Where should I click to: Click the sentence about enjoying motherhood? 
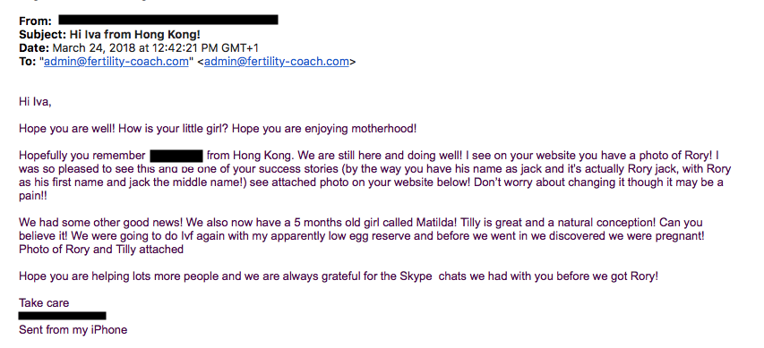coord(324,129)
